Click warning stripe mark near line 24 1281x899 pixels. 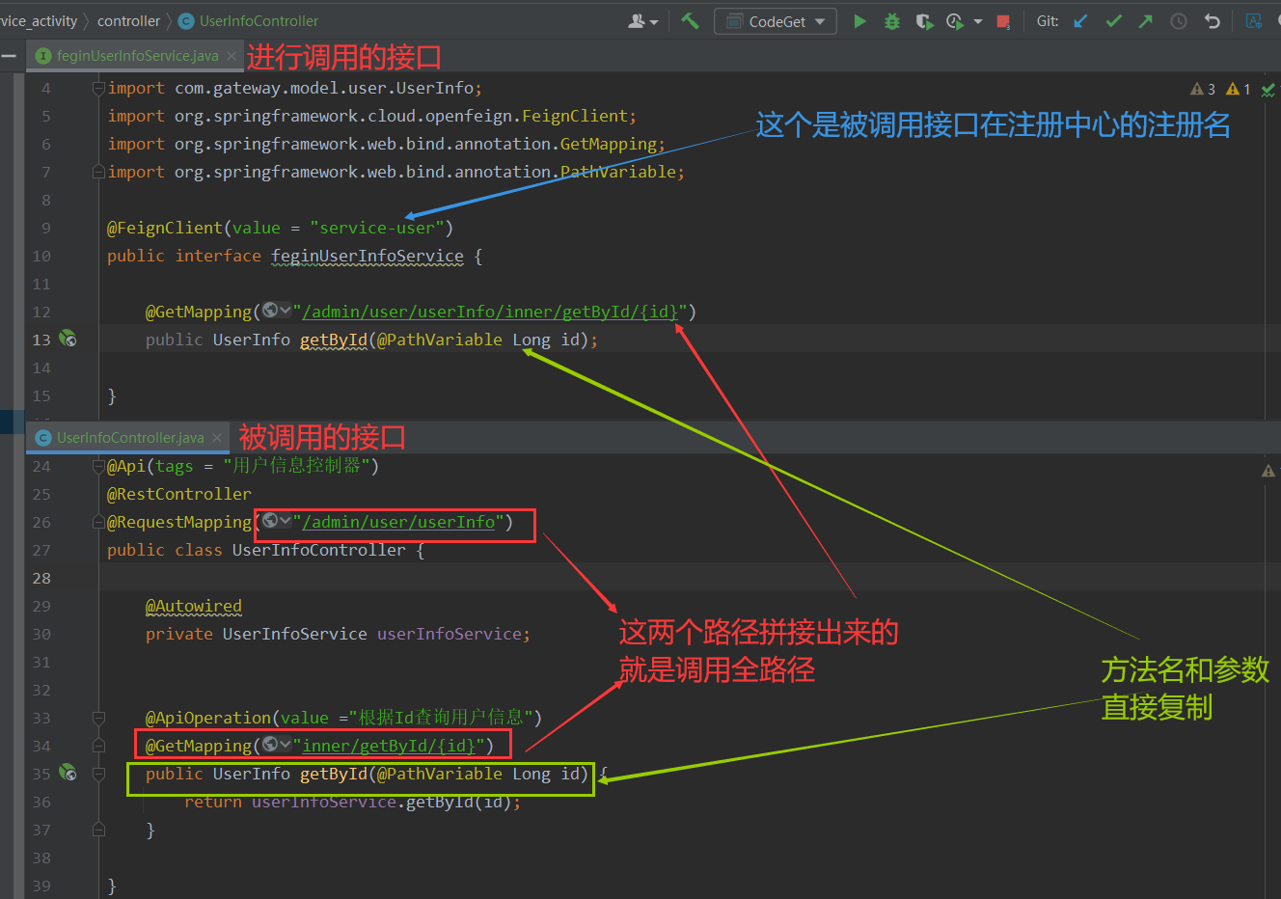click(1268, 471)
